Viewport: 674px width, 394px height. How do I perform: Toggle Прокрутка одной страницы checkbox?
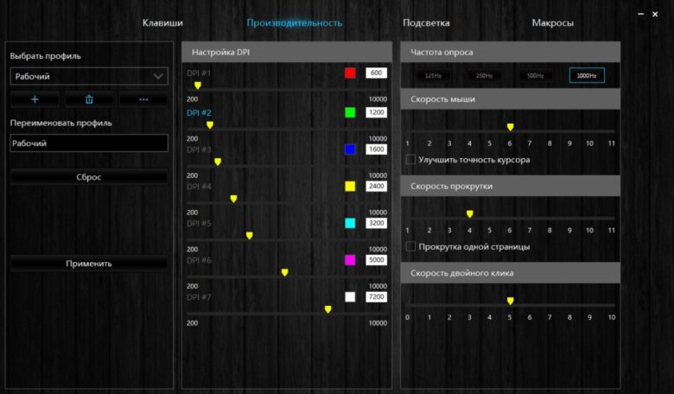click(x=410, y=246)
